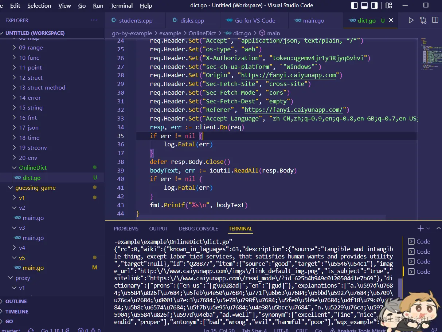Screen dimensions: 442x332
Task: Create a new terminal with plus icon
Action: coord(421,229)
